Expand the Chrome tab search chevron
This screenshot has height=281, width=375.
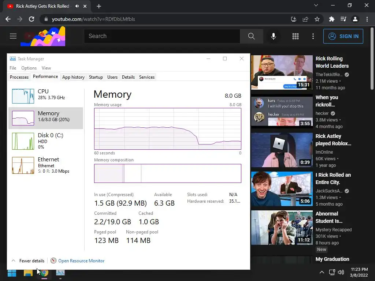pyautogui.click(x=316, y=5)
